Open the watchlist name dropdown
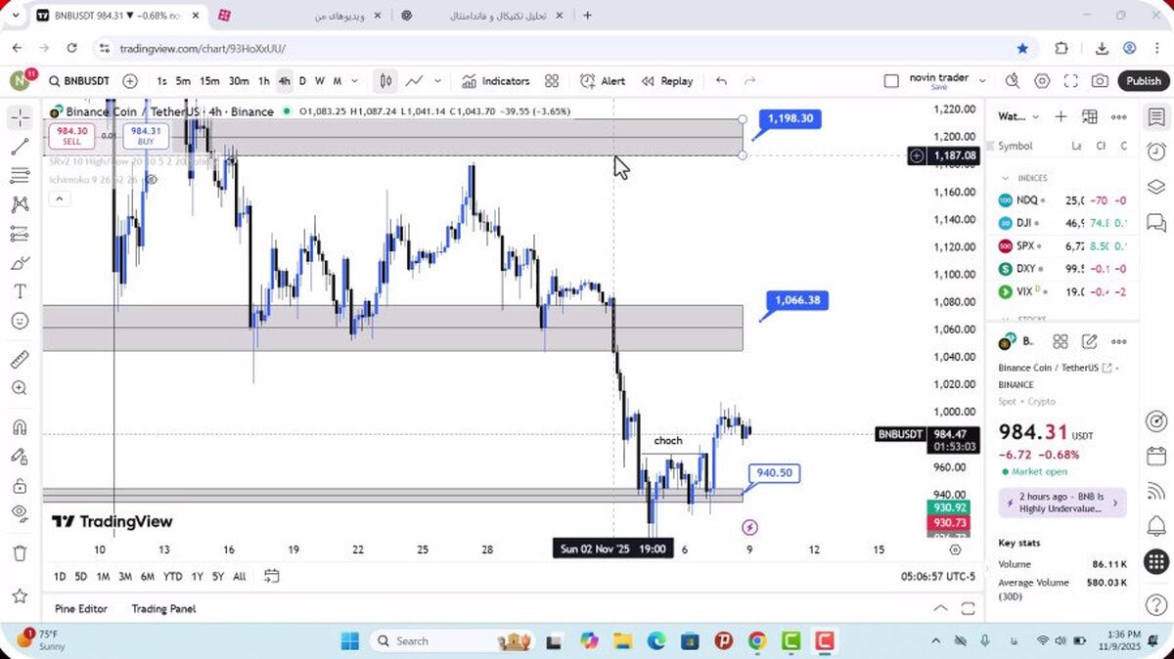The height and width of the screenshot is (659, 1174). [x=1018, y=117]
